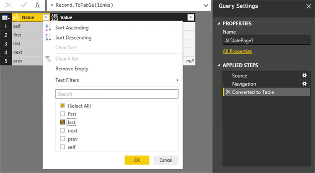Select Clear Filter option
The height and width of the screenshot is (173, 315).
click(x=67, y=59)
